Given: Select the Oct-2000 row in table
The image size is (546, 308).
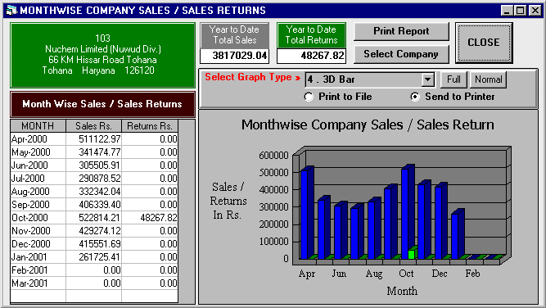Looking at the screenshot, I should 94,218.
